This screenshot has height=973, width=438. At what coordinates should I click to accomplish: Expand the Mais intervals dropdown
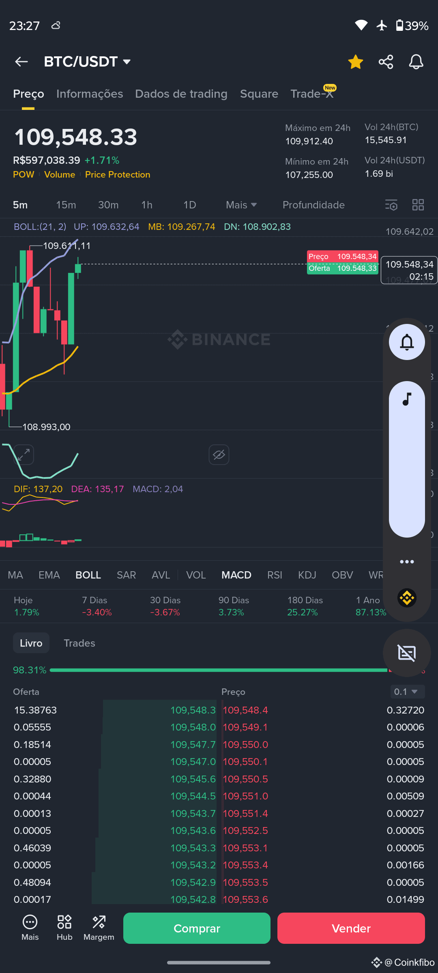[241, 205]
